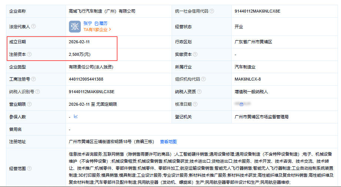This screenshot has height=187, width=341.
Task: Click help icon beside 工商注册号
Action: [33, 79]
